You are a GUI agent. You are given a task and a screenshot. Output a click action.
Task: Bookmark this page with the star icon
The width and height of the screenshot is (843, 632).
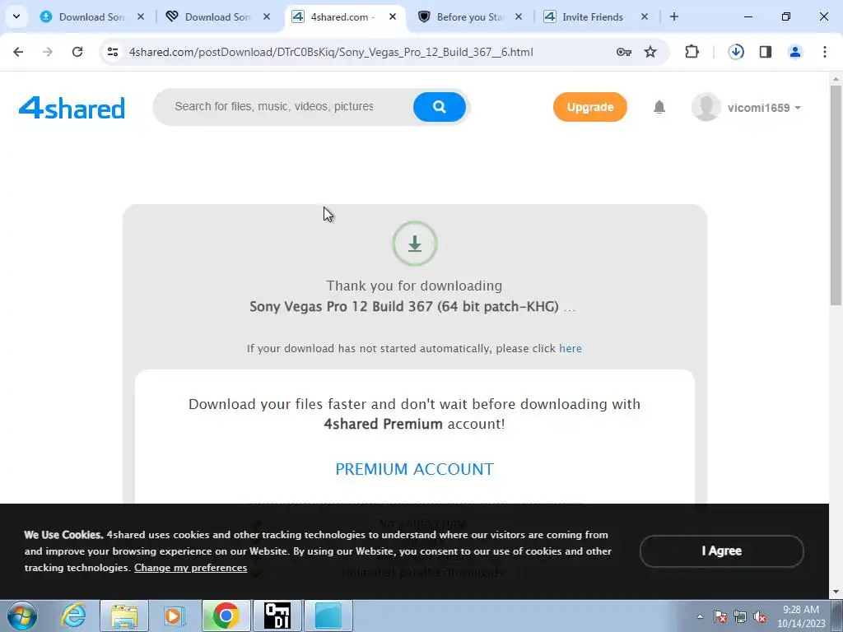coord(650,52)
